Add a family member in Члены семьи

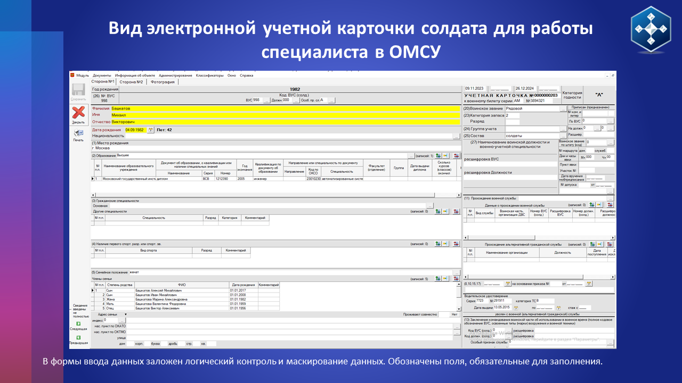(438, 278)
